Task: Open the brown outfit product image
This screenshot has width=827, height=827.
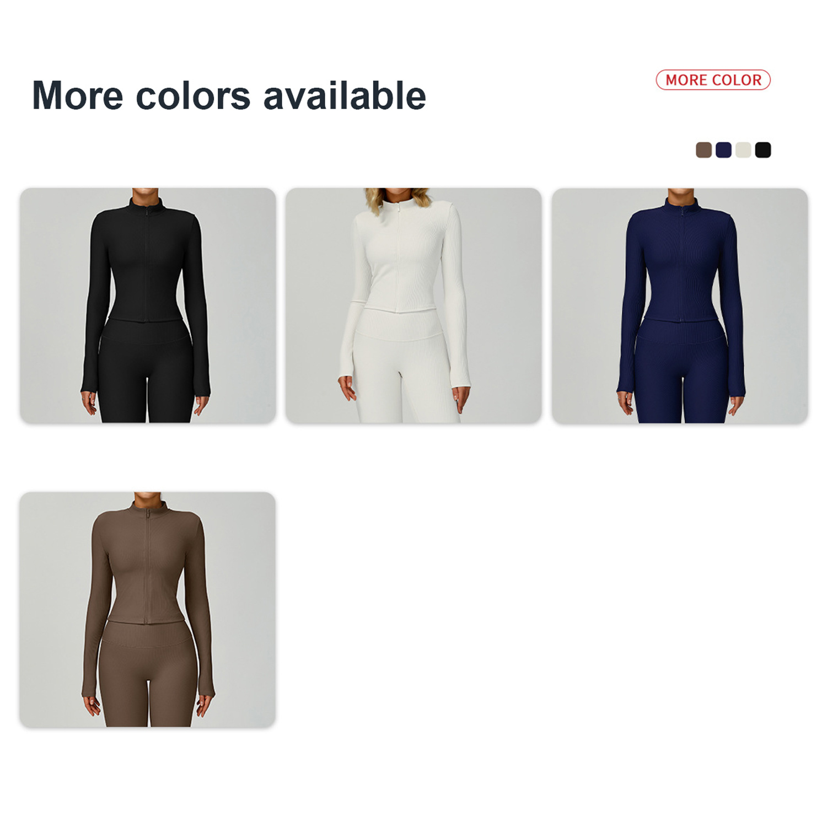Action: [x=148, y=609]
